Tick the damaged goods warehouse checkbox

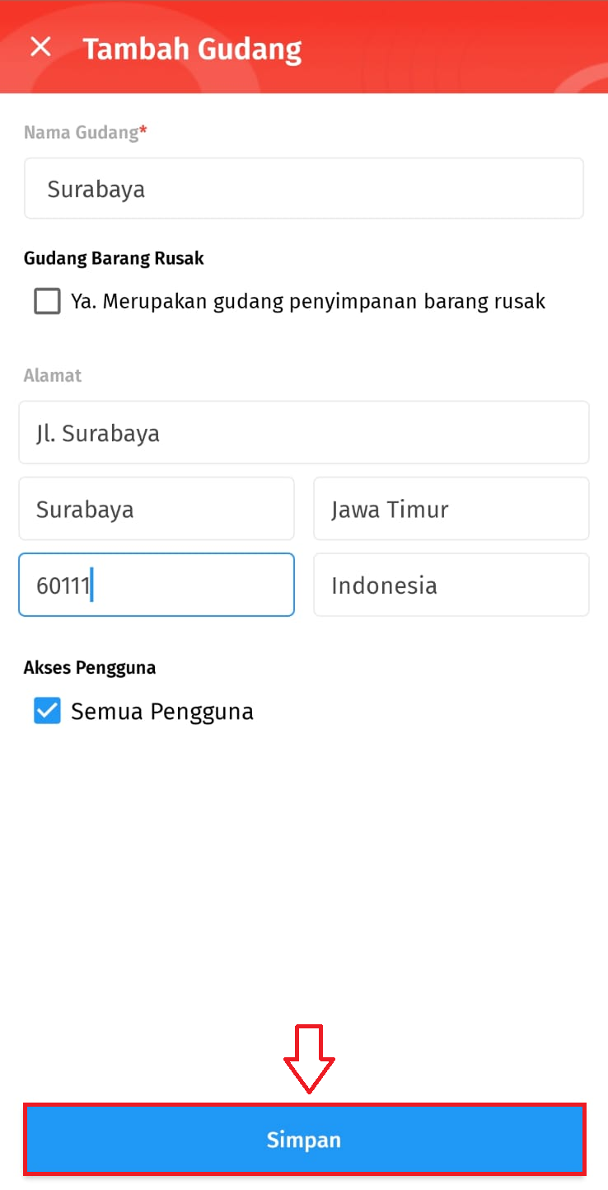[x=48, y=302]
